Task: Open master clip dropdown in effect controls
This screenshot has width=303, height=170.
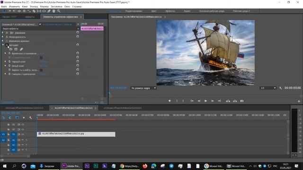Action: click(40, 25)
